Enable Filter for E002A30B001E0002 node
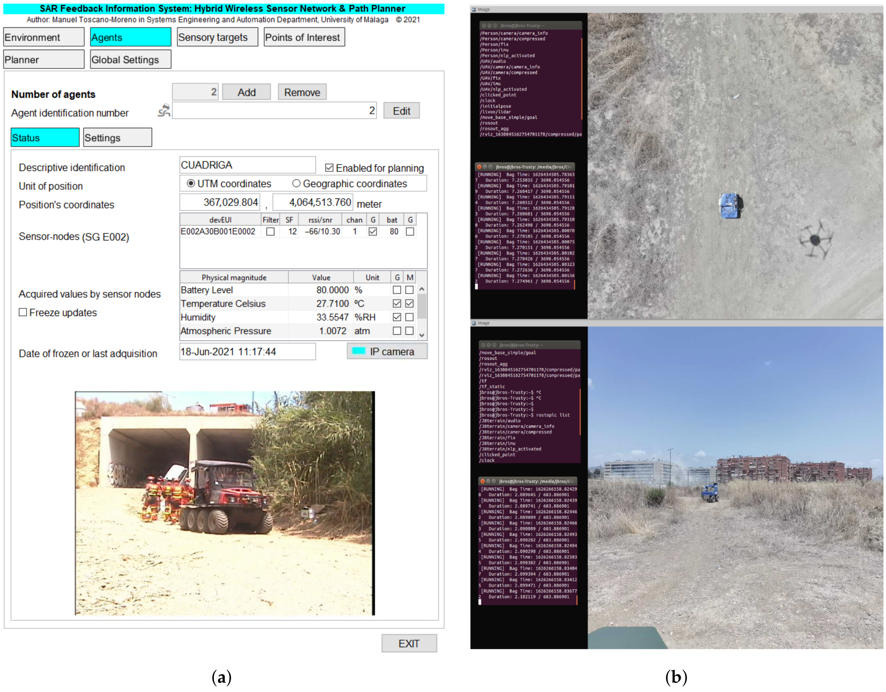This screenshot has width=886, height=692. (270, 232)
